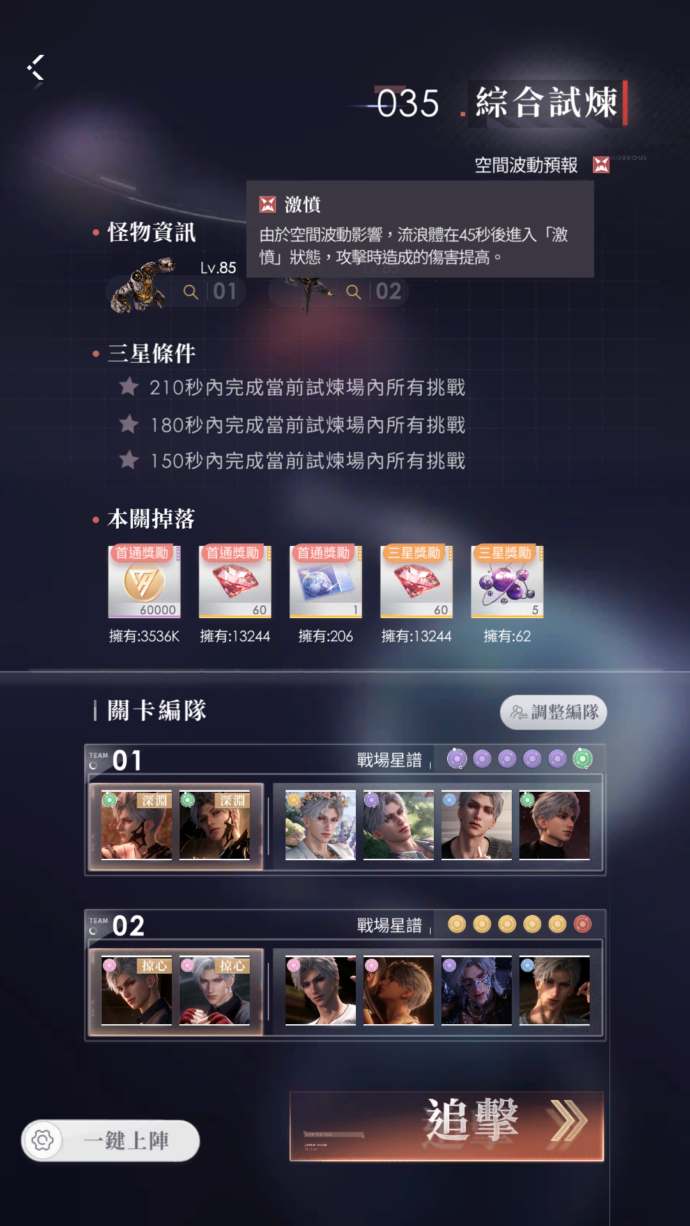Viewport: 690px width, 1226px height.
Task: Tap 一鍵上陣 auto-deploy button
Action: tap(111, 1140)
